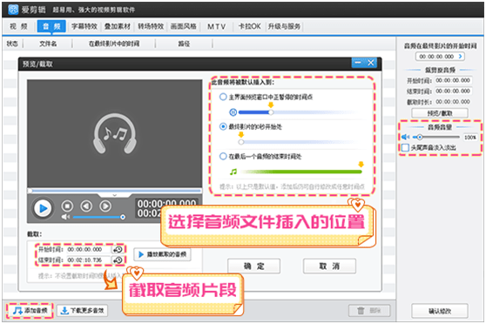Click the 确认修改 button

pos(440,311)
